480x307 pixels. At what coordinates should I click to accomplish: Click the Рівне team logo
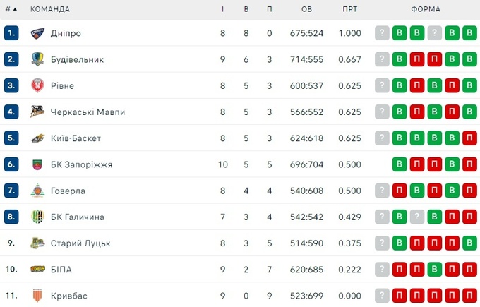point(37,85)
